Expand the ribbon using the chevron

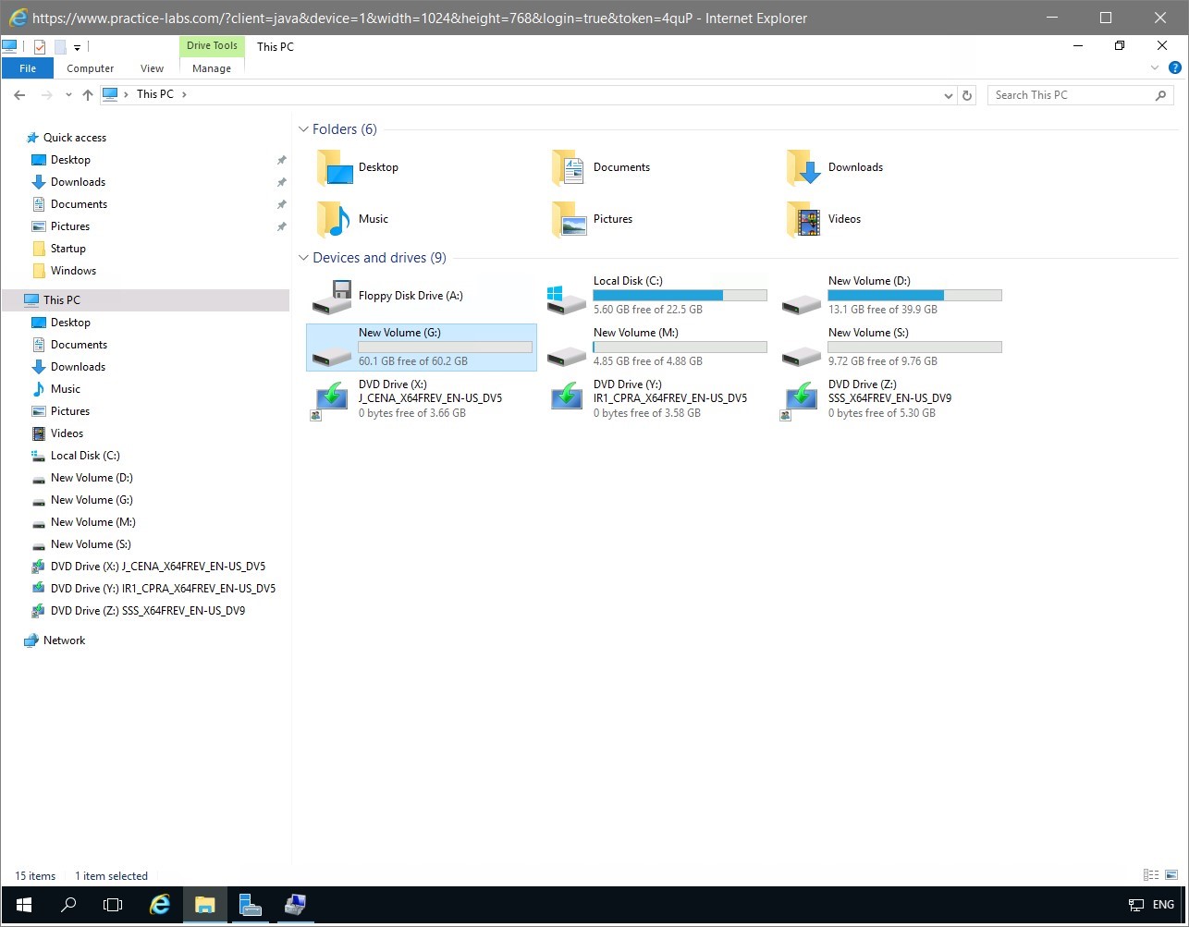(x=1154, y=67)
